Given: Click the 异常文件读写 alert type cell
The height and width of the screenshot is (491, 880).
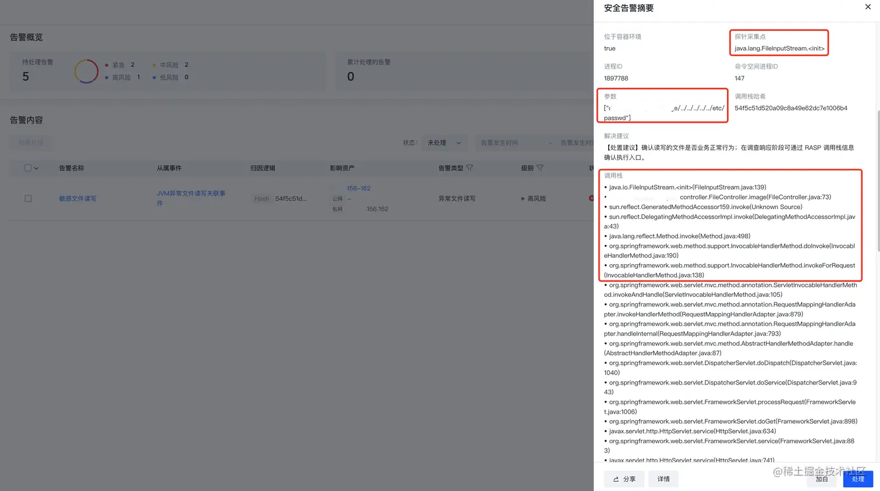Looking at the screenshot, I should [x=457, y=198].
